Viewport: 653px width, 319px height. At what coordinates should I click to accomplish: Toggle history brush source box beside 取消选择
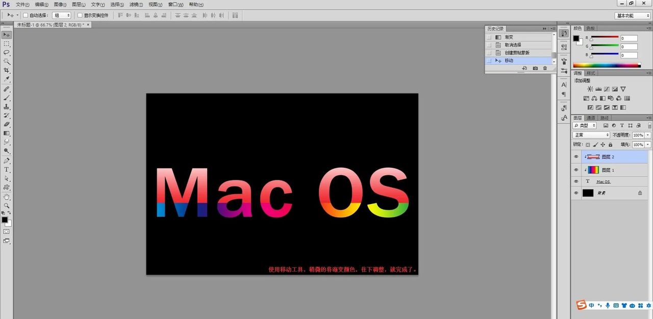[489, 45]
